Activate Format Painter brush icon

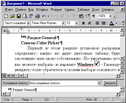(88, 16)
